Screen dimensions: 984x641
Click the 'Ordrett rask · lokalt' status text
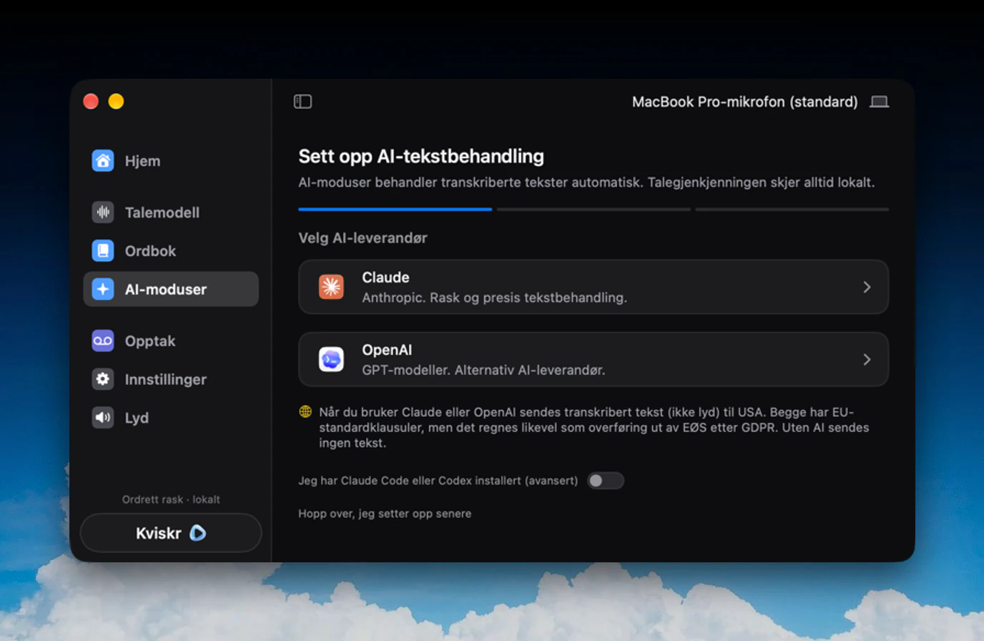[170, 499]
